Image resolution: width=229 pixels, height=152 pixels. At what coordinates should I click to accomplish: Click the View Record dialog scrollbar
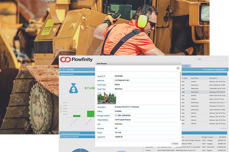[x=181, y=96]
